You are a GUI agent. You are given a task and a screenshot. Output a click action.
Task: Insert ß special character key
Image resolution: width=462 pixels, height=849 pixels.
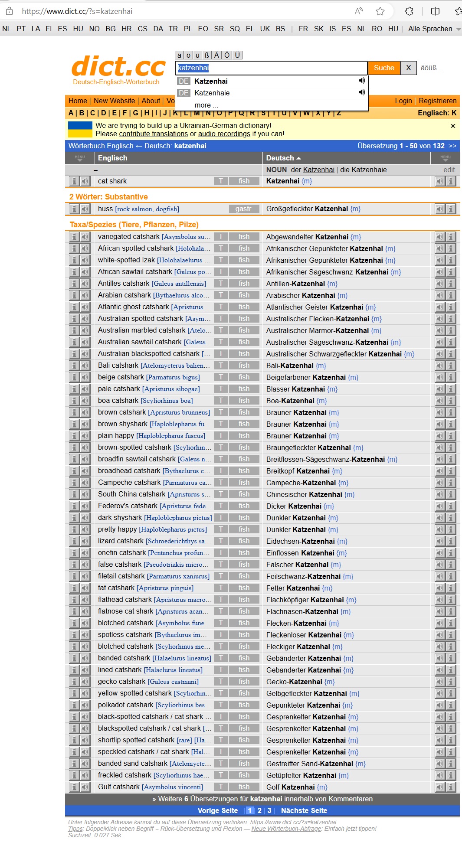coord(207,55)
